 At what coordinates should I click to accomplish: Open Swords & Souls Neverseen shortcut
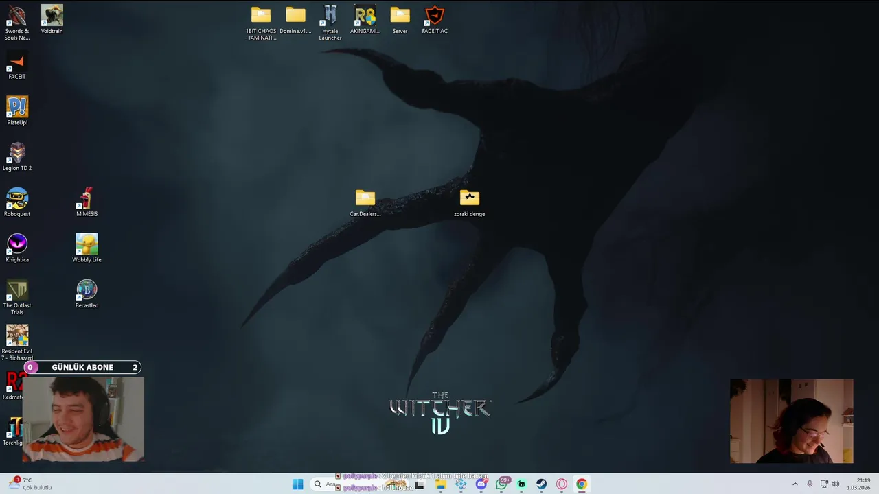[x=17, y=23]
